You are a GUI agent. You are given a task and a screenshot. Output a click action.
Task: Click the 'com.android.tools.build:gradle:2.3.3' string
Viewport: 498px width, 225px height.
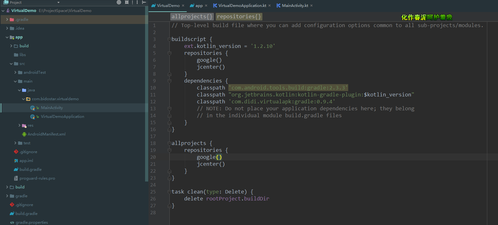point(288,88)
